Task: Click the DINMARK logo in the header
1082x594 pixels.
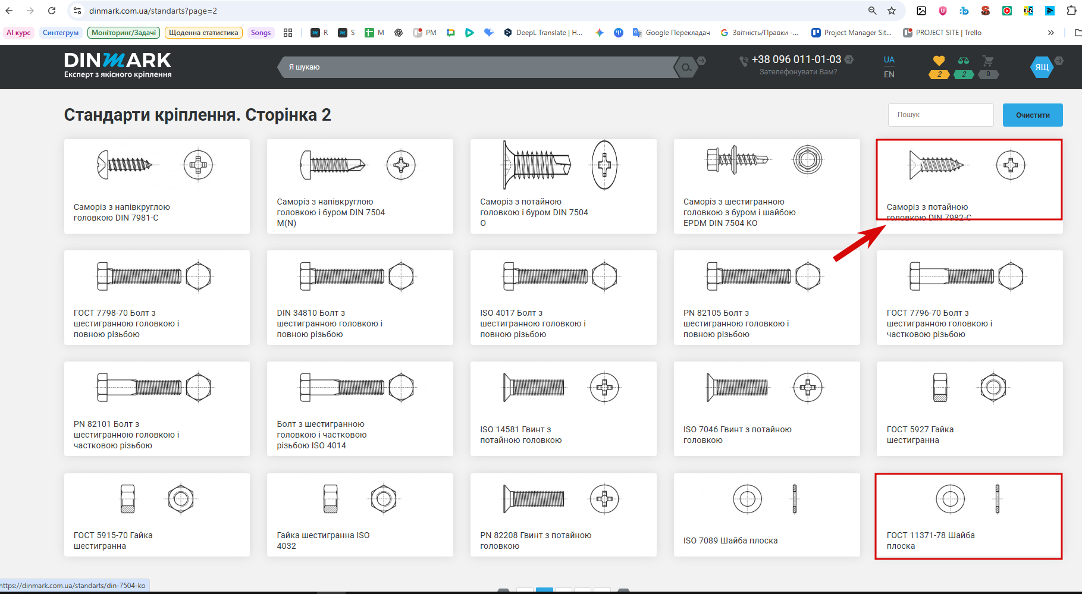Action: point(118,65)
